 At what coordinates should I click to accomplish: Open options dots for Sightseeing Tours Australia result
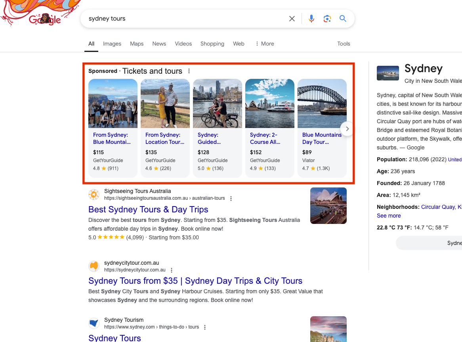[231, 199]
